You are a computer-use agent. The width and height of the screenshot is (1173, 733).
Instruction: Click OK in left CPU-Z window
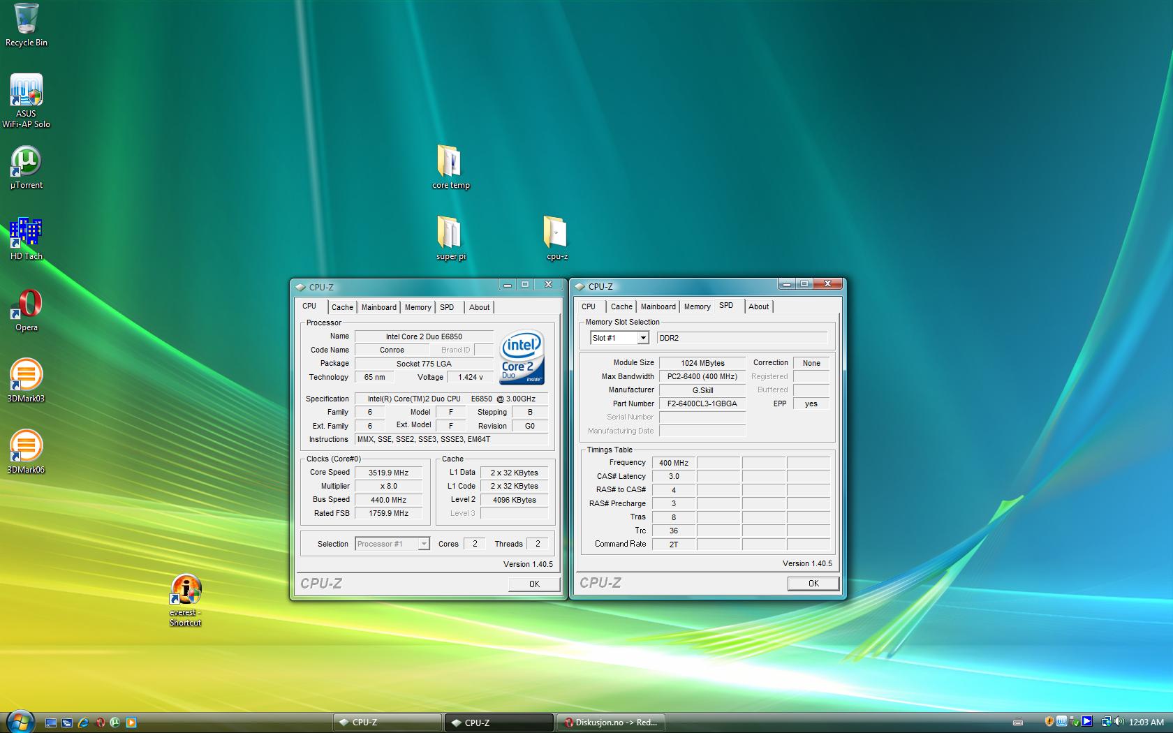pyautogui.click(x=534, y=584)
